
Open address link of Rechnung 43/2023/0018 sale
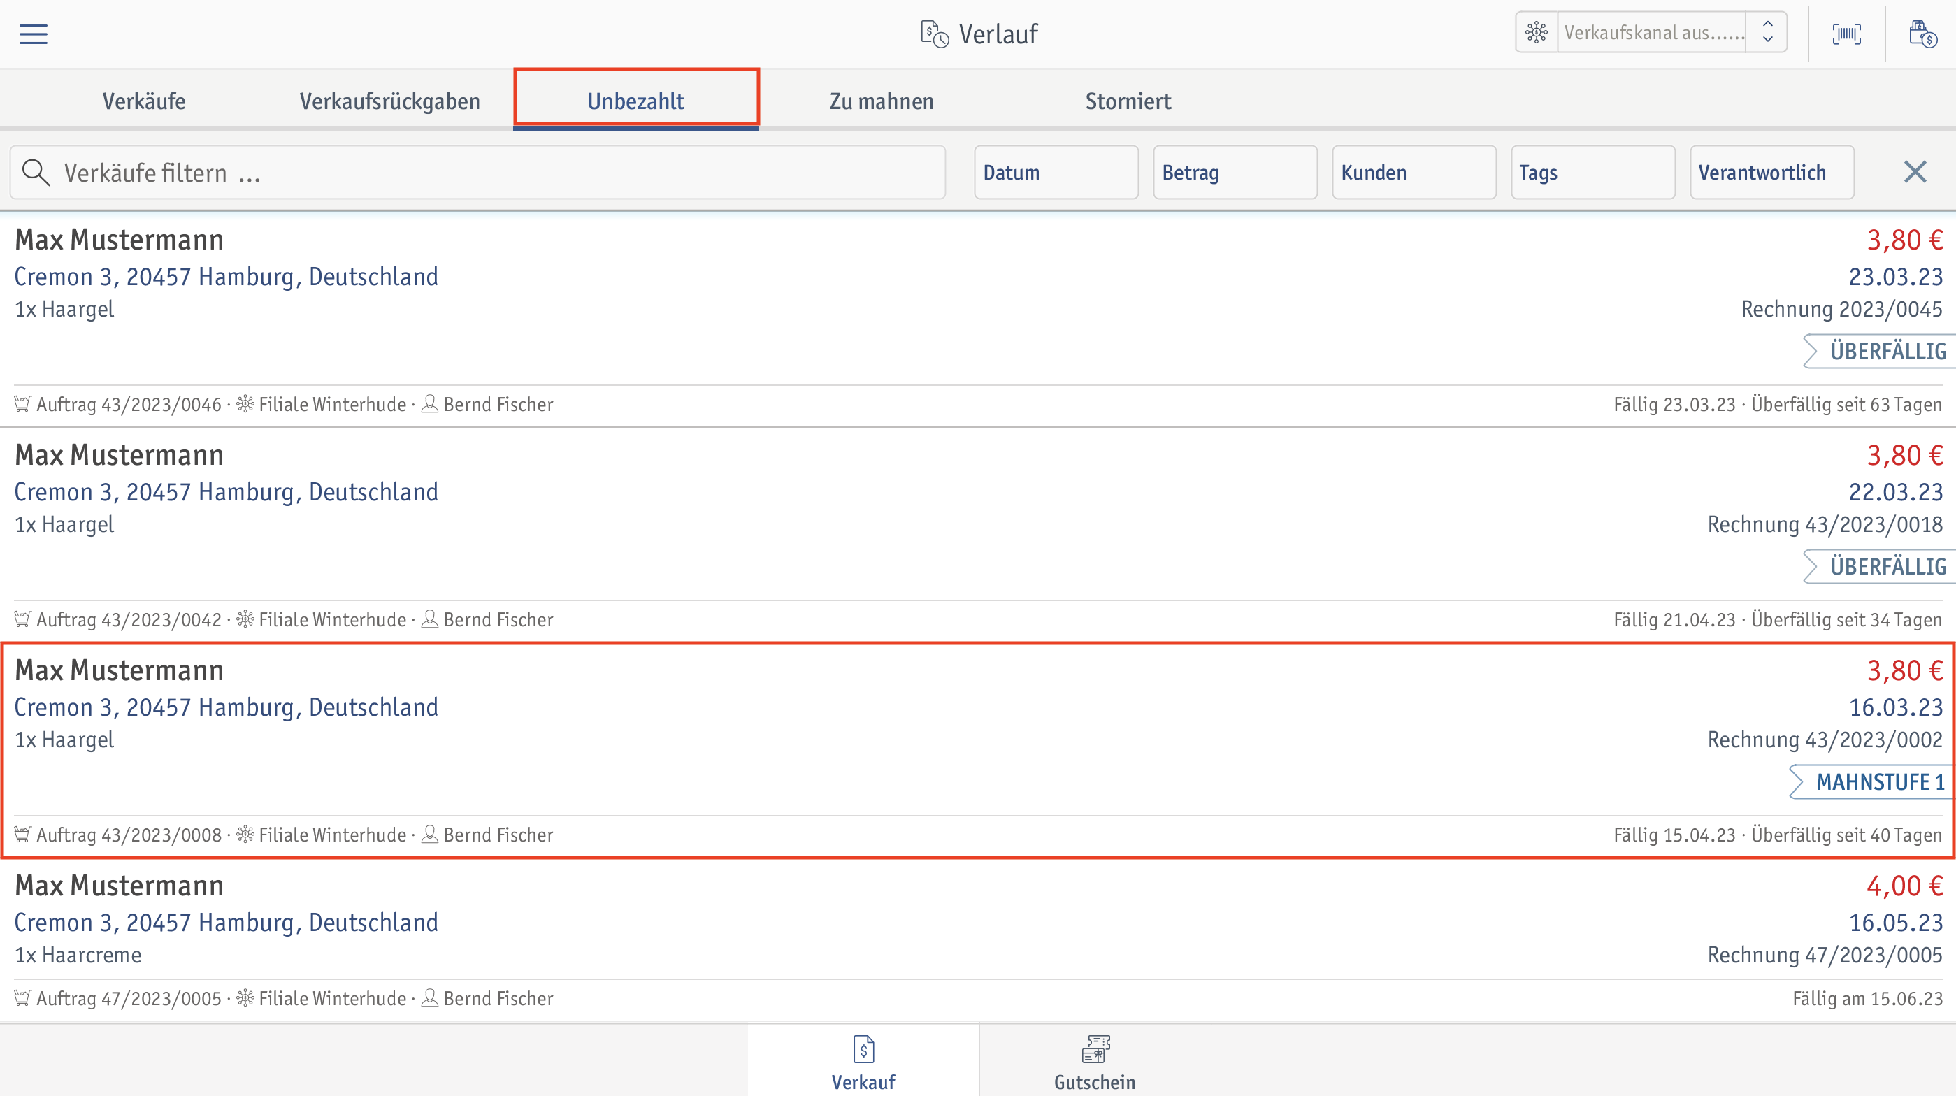point(226,492)
